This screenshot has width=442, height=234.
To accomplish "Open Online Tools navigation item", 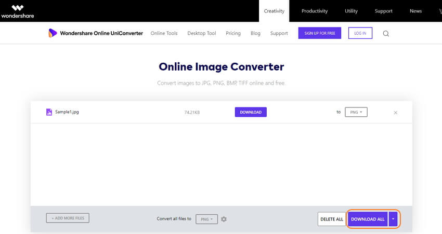I will [164, 33].
